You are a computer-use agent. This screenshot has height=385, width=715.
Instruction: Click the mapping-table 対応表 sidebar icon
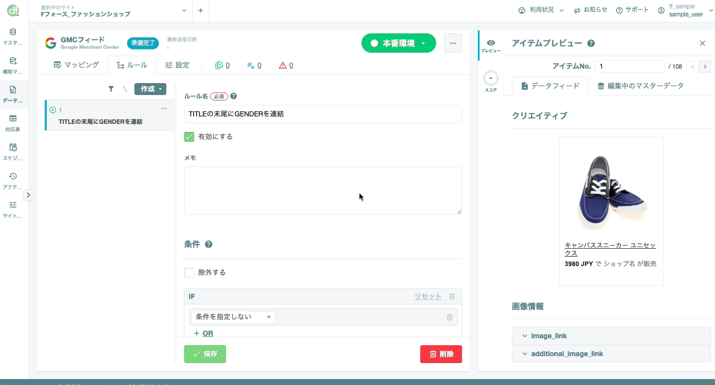[x=13, y=118]
